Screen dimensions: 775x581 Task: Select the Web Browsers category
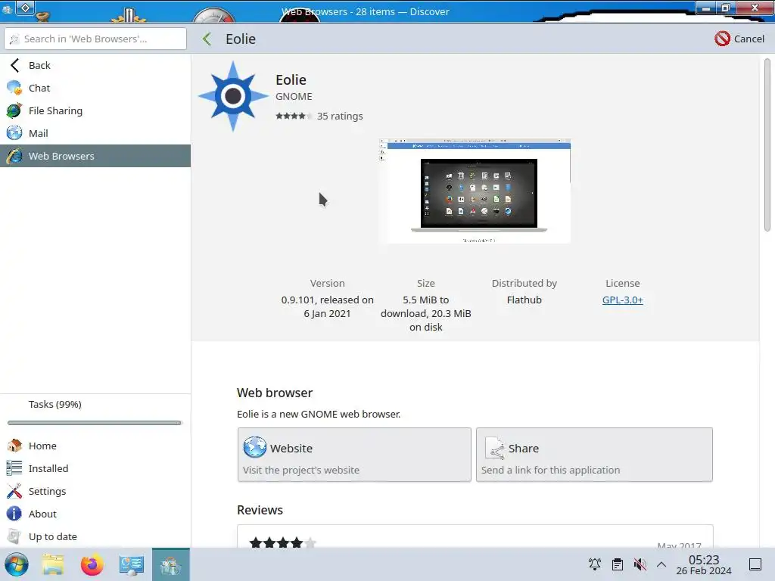95,156
